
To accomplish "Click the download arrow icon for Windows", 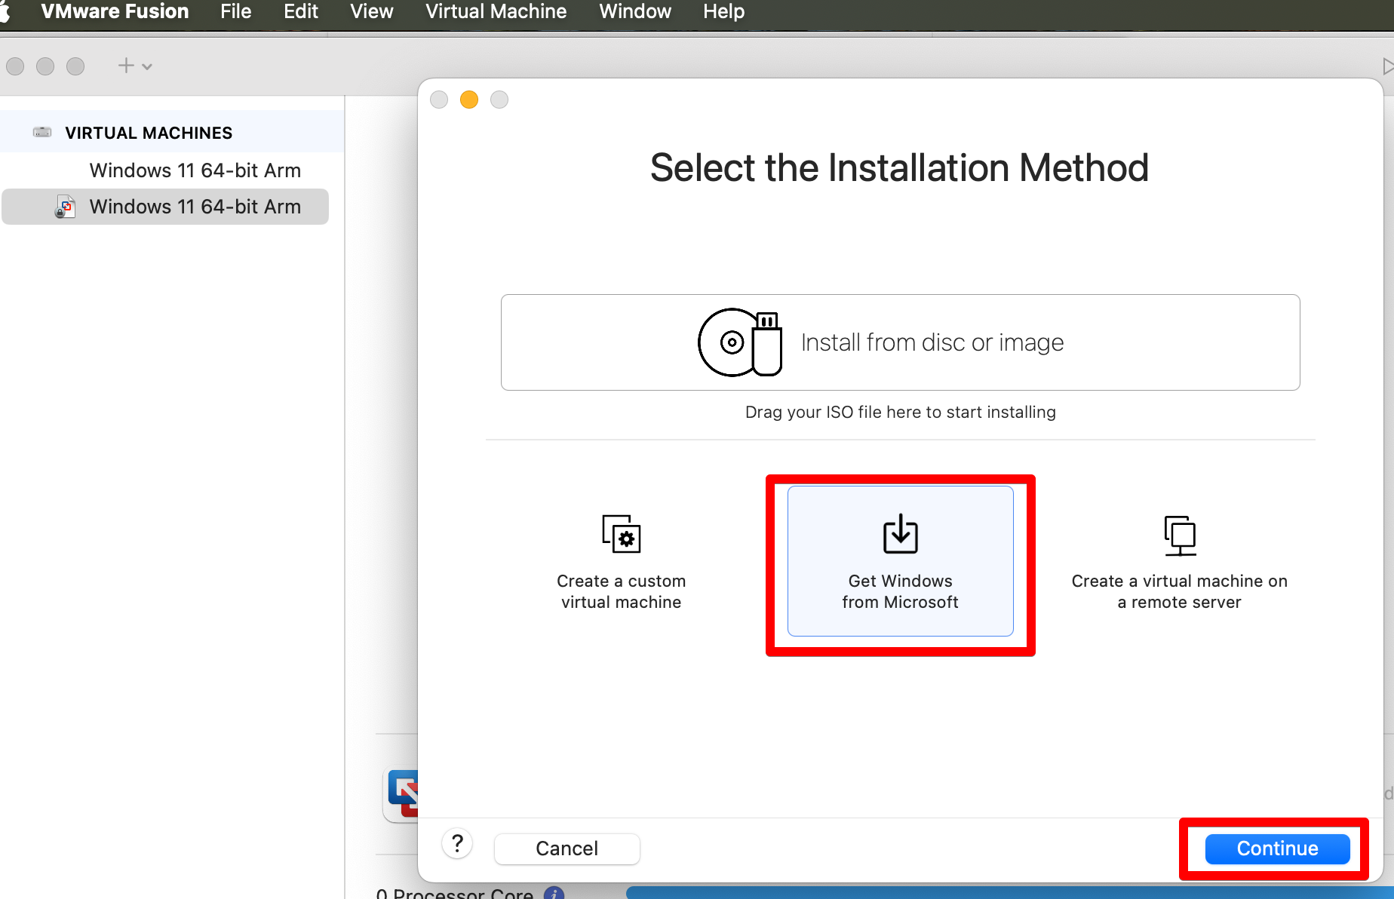I will tap(901, 534).
